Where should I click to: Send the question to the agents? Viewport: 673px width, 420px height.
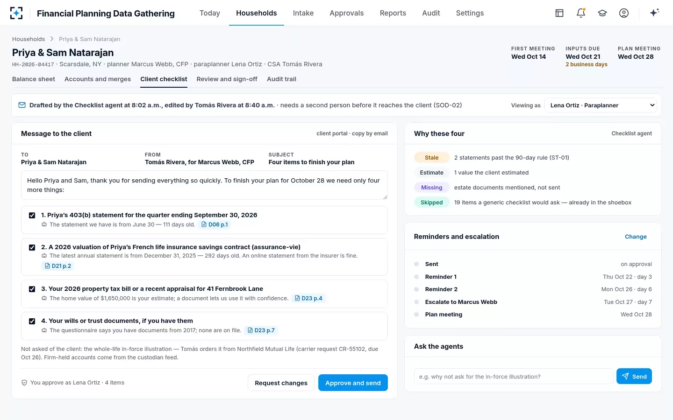coord(634,376)
